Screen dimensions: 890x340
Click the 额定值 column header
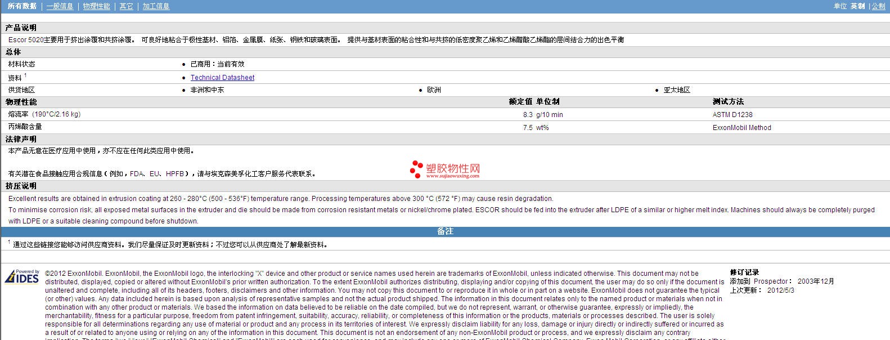(520, 102)
